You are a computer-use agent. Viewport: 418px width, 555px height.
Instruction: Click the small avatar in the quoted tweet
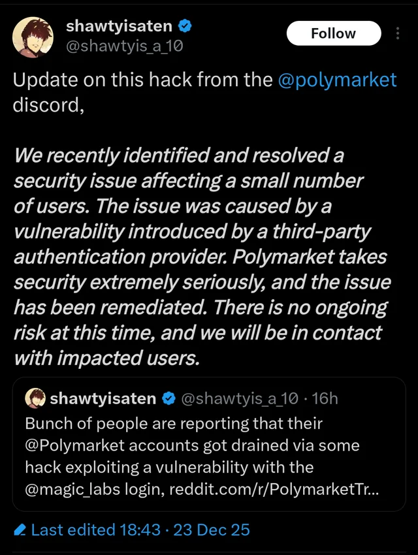tap(35, 398)
